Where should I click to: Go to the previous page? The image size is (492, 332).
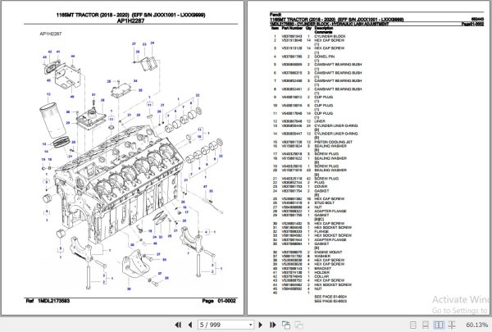pos(190,325)
